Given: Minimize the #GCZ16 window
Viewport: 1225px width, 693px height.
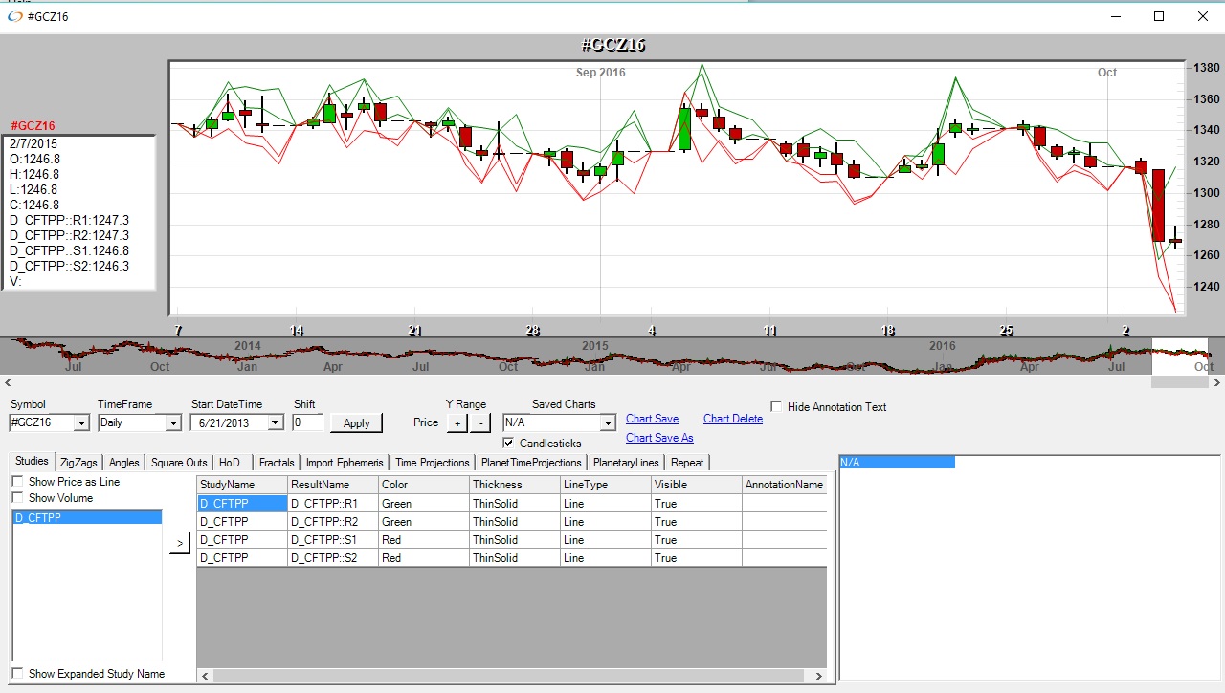Looking at the screenshot, I should coord(1115,16).
